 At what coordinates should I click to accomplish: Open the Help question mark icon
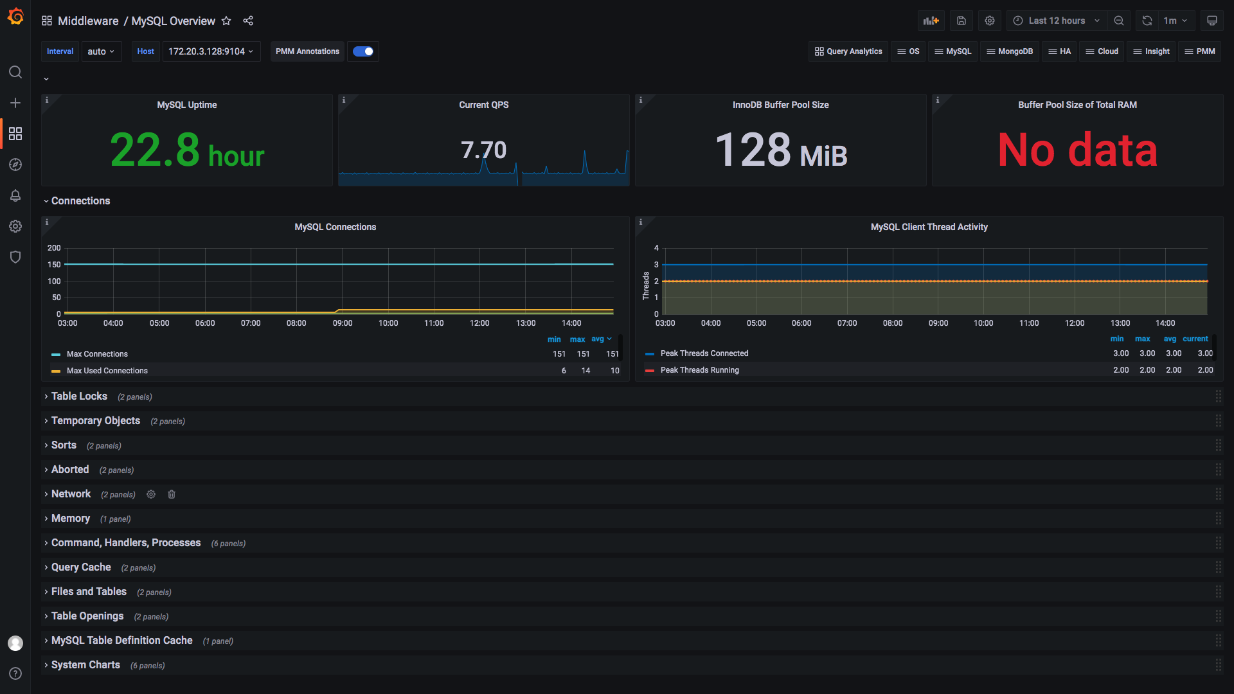point(15,673)
